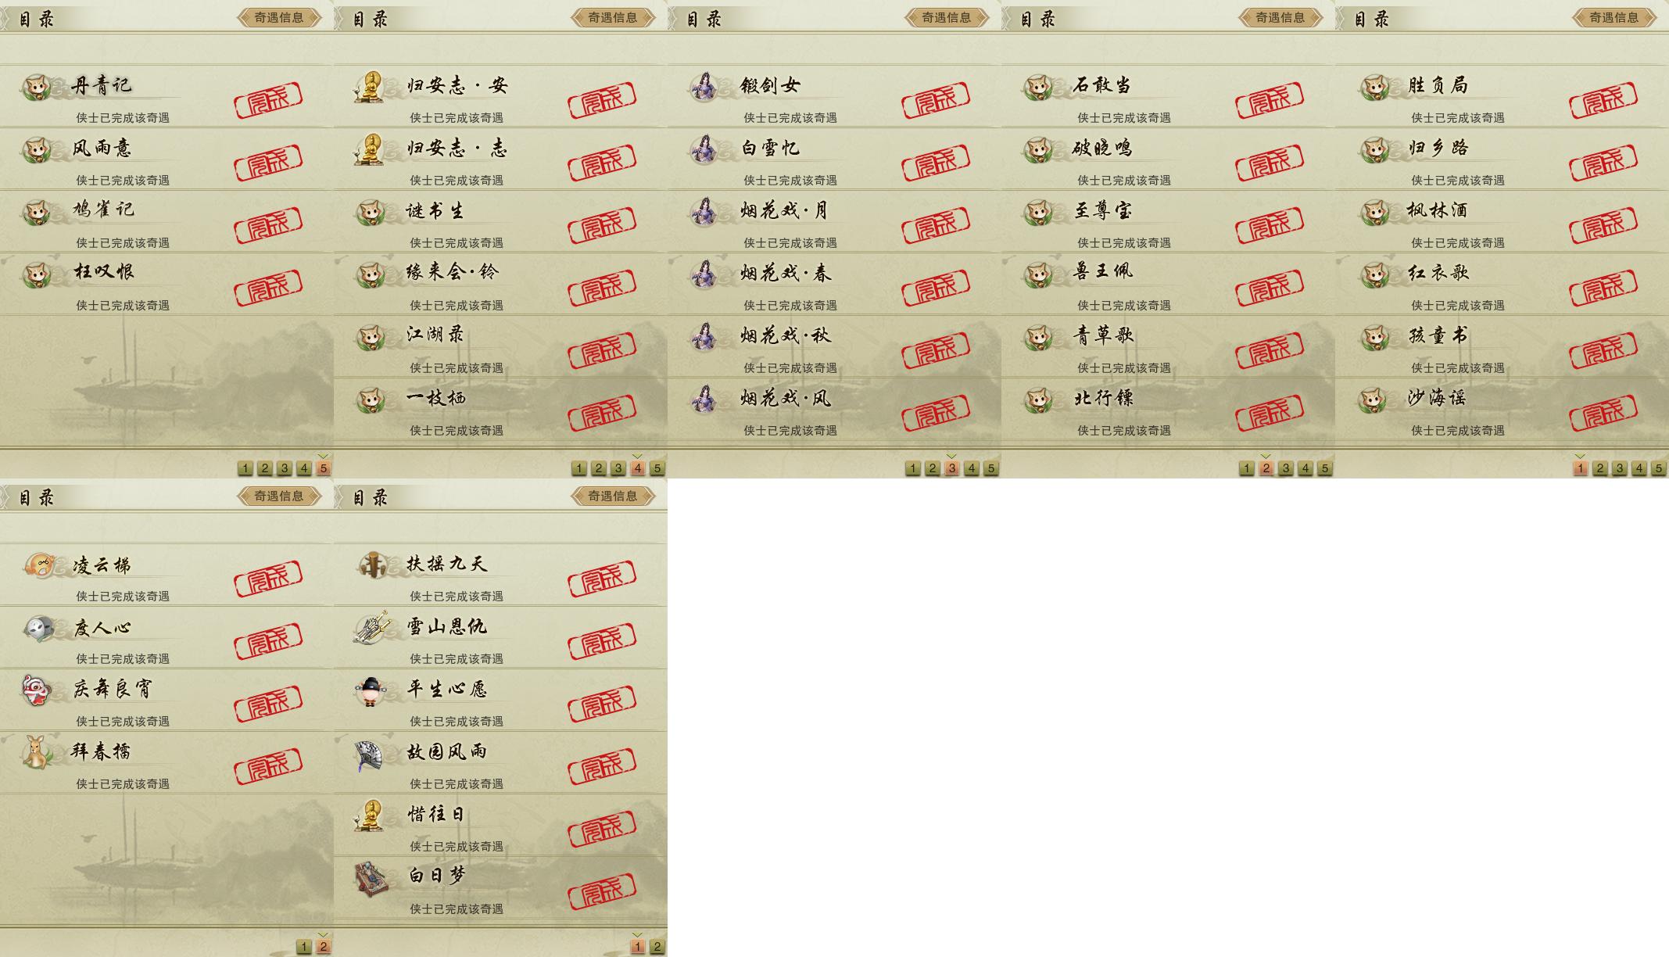
Task: Select the 烟花戏·风 list entry
Action: 834,410
